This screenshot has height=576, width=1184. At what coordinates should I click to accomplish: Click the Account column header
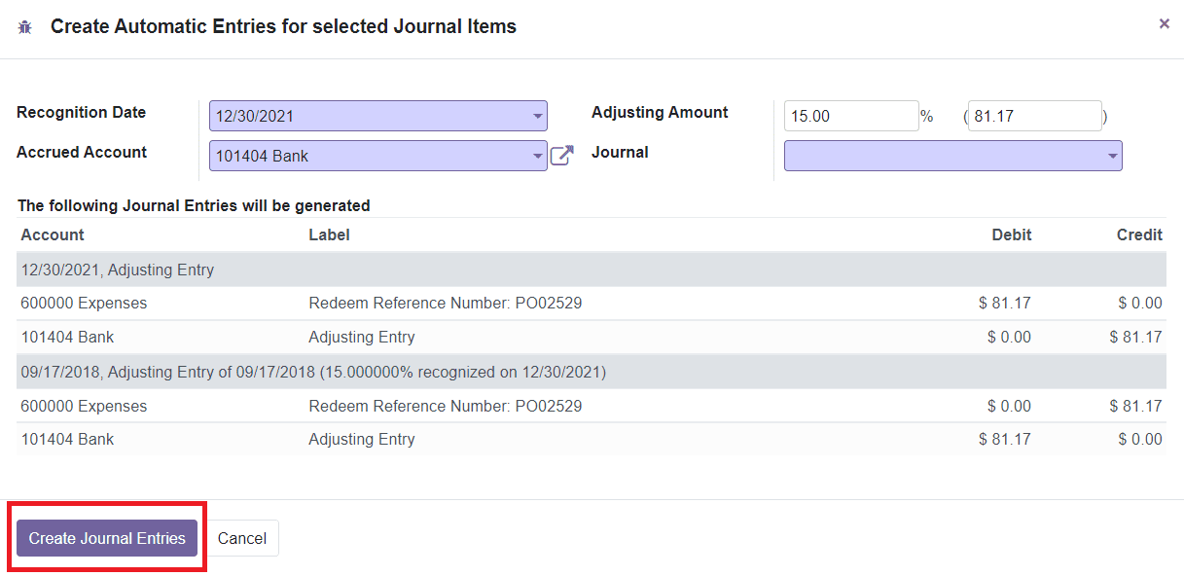52,234
